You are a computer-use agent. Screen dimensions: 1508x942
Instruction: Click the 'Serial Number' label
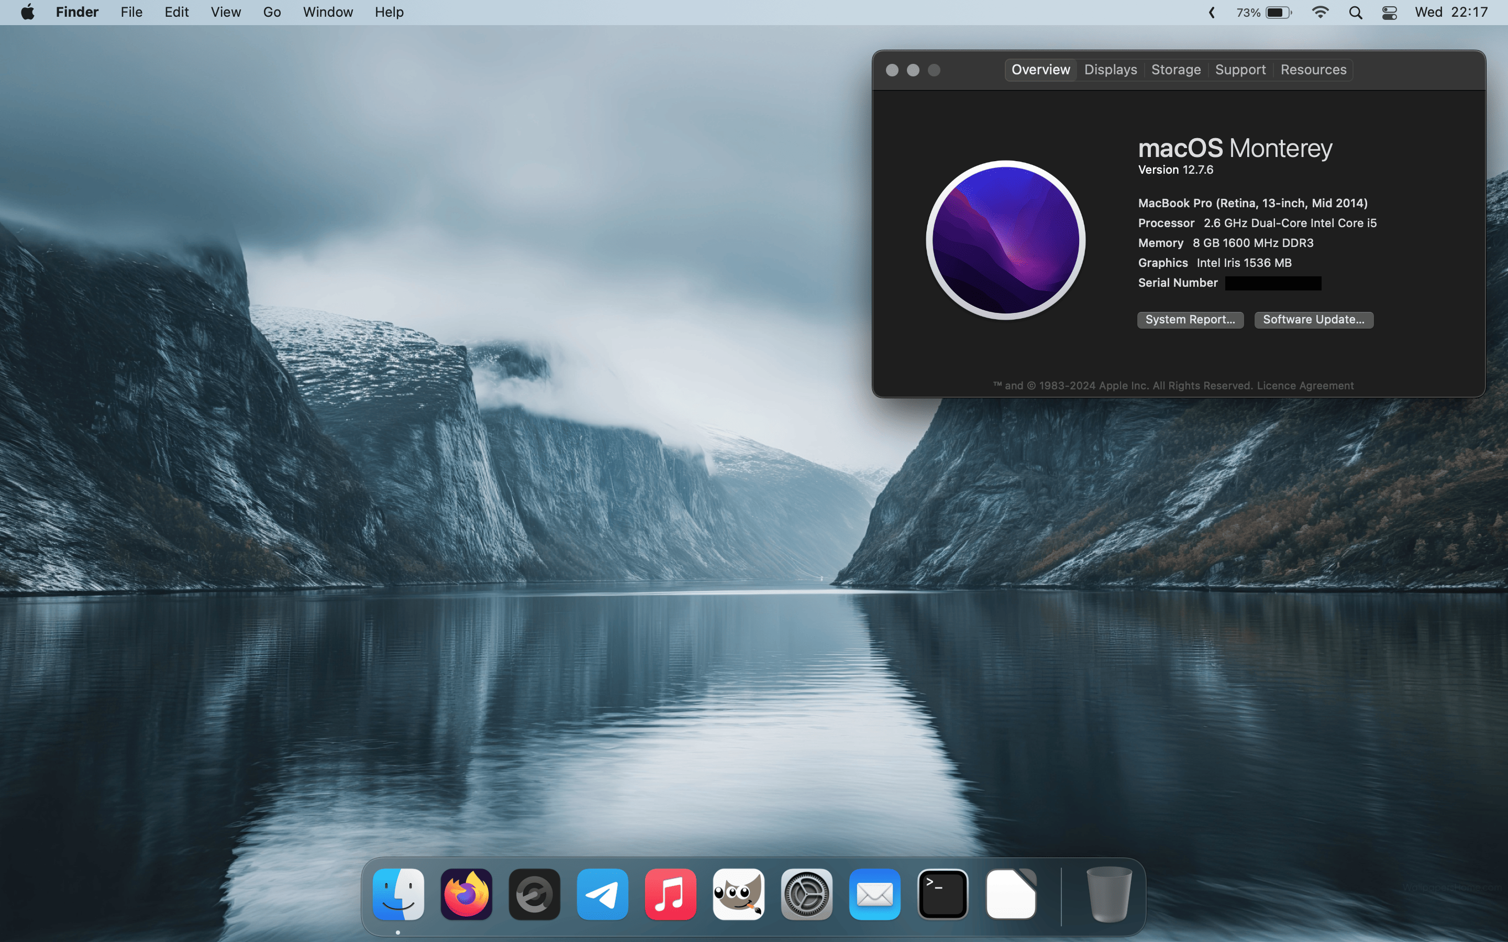1178,283
